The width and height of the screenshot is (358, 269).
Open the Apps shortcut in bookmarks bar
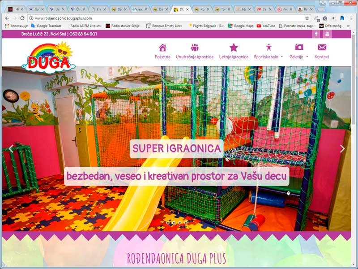[x=17, y=26]
